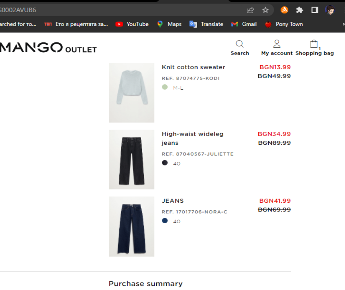Image resolution: width=345 pixels, height=290 pixels.
Task: Open the Knit cotton sweater product title
Action: (x=194, y=67)
